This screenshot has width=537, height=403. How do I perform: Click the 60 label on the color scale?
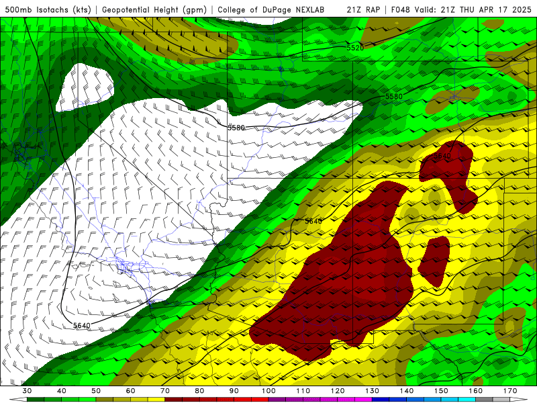pyautogui.click(x=130, y=391)
